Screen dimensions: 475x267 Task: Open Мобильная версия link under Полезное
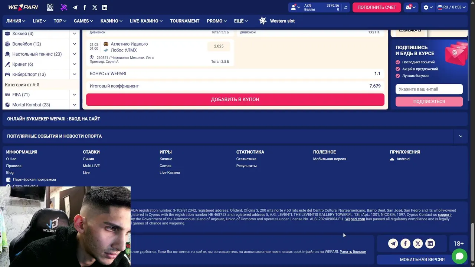coord(330,159)
